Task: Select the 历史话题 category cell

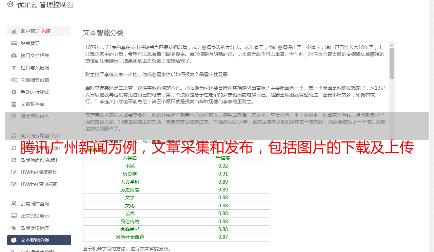Action: pyautogui.click(x=130, y=190)
